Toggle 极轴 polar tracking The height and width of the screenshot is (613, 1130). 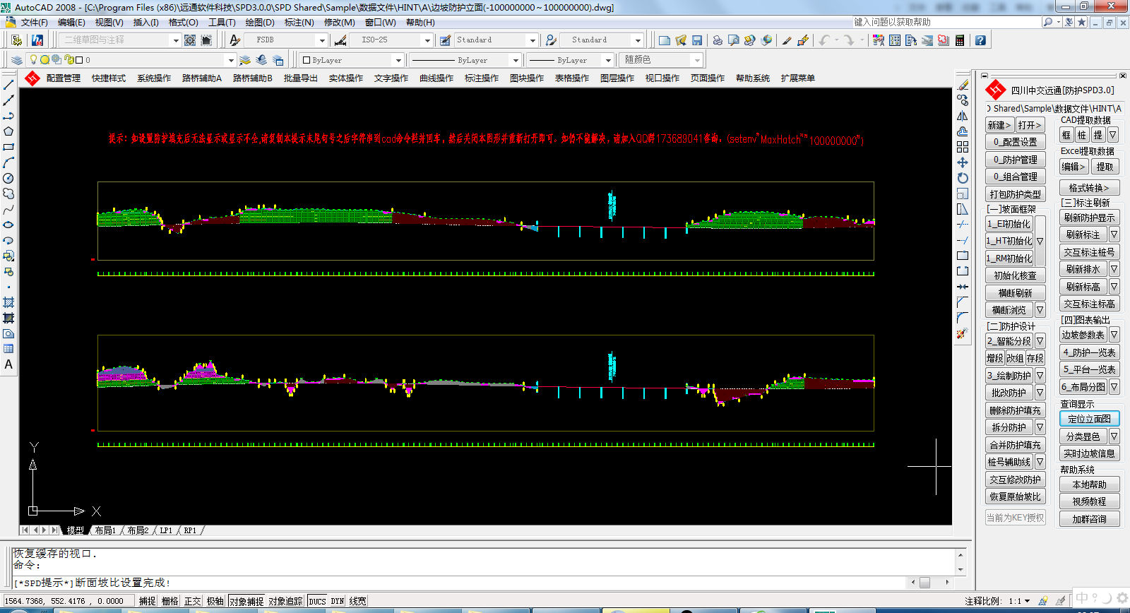tap(215, 601)
